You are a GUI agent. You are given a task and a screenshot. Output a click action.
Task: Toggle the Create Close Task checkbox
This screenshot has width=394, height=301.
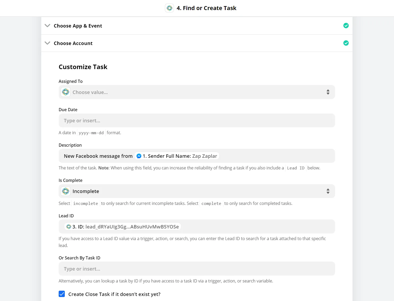tap(62, 294)
